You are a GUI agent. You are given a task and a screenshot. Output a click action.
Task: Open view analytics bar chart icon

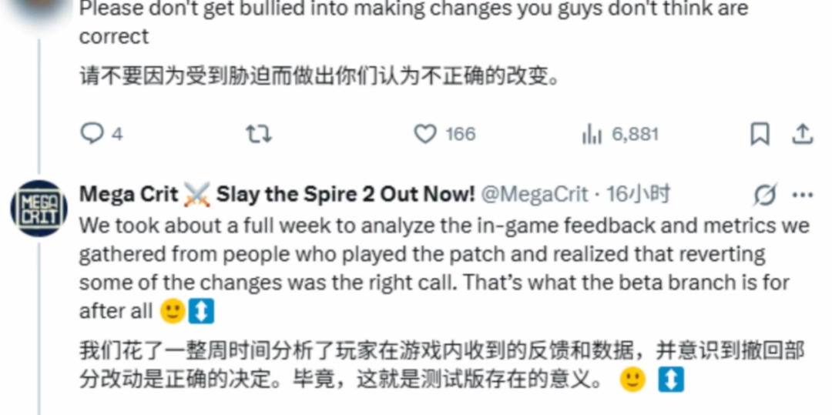592,134
